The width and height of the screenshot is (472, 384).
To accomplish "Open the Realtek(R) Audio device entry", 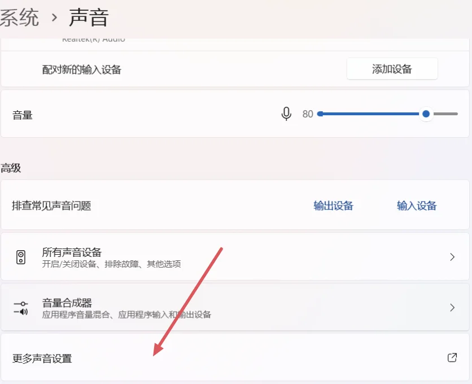I will [94, 38].
